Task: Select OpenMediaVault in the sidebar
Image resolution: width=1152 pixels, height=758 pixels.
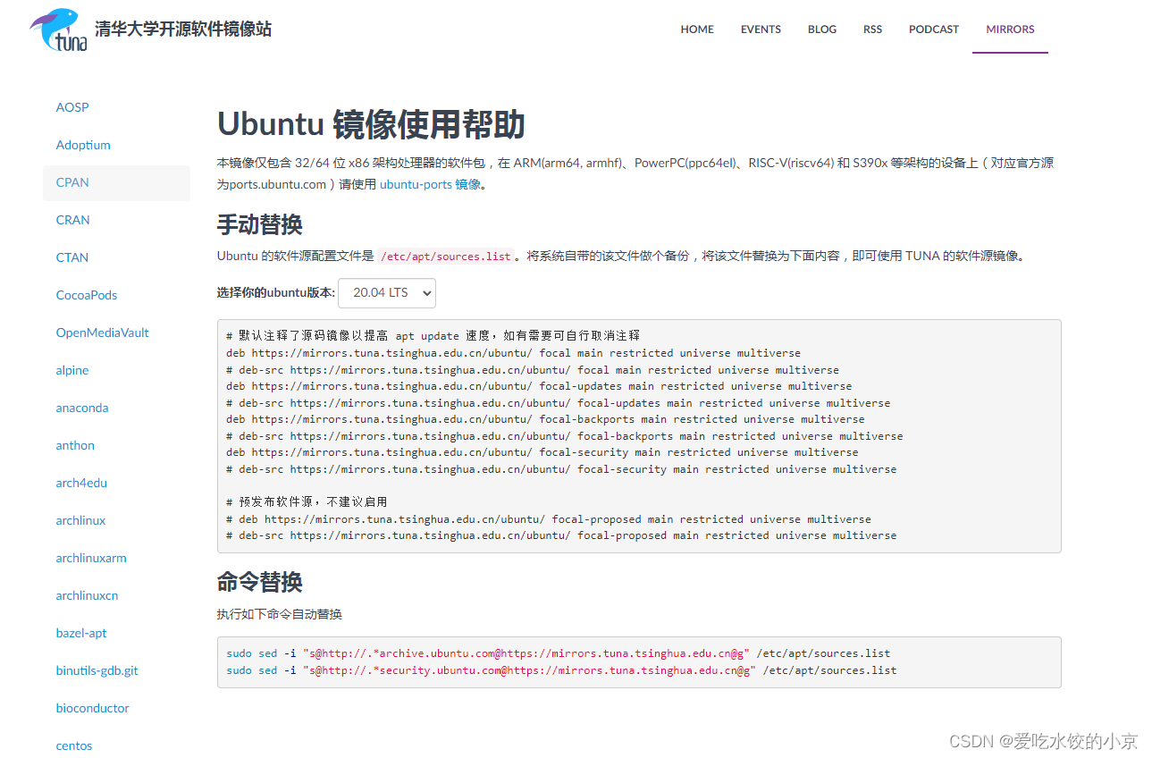Action: tap(102, 333)
